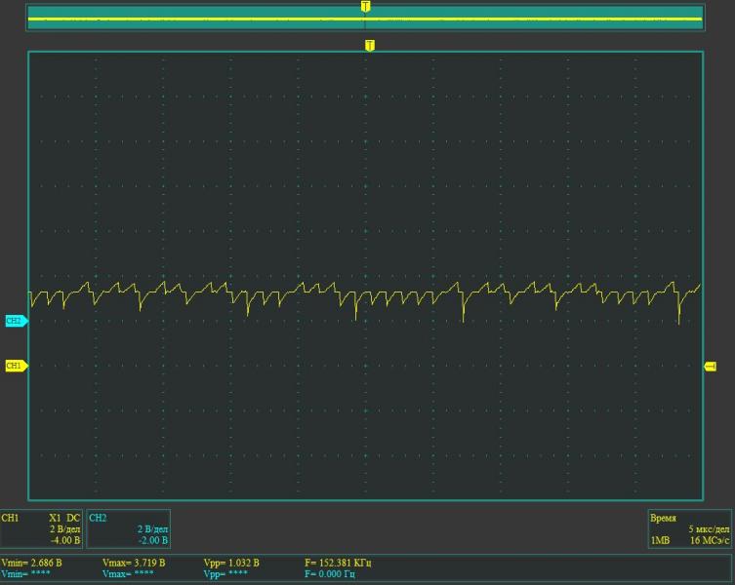Click the CH1 X1 probe attenuation label

[55, 518]
